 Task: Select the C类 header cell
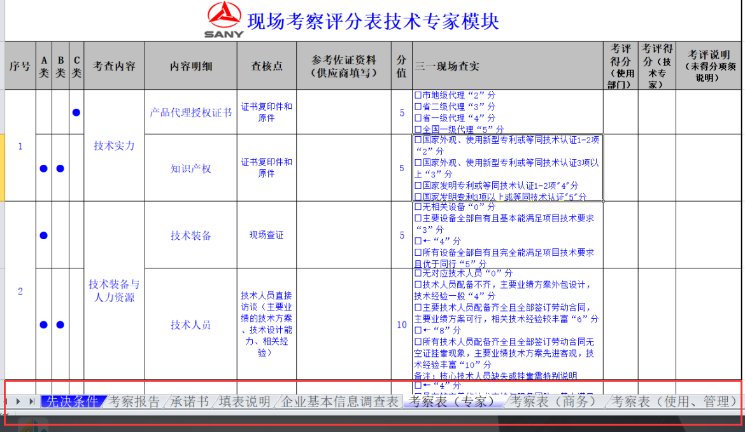pos(76,66)
